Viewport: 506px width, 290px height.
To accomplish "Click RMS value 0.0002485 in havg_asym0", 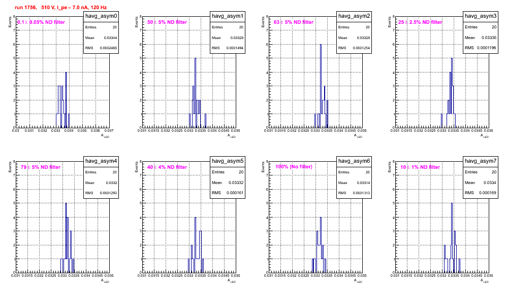I will (108, 48).
